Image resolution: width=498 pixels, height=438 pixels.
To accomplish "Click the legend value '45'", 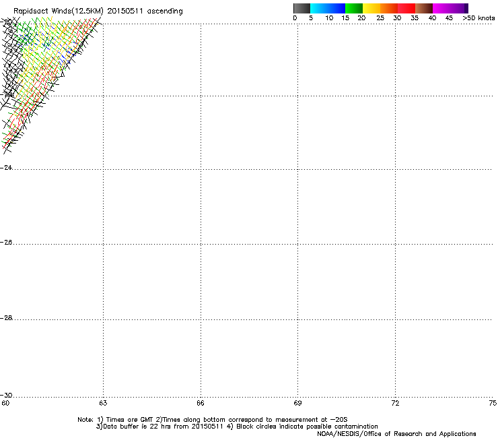I will click(449, 18).
